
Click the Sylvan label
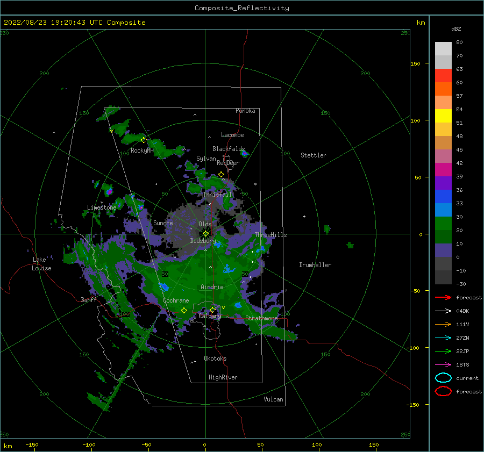(x=206, y=159)
